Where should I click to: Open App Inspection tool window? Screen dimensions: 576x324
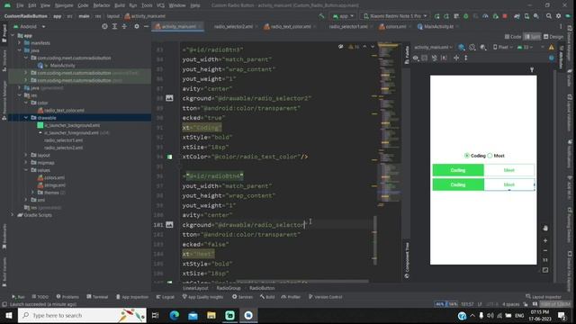(132, 297)
